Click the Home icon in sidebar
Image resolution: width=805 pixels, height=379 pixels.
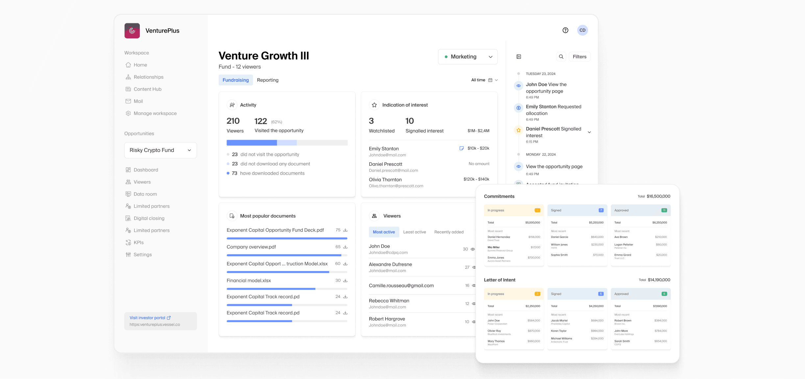128,65
